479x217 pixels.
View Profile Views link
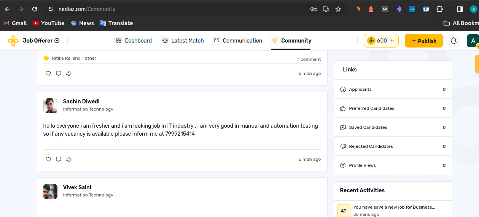point(362,165)
